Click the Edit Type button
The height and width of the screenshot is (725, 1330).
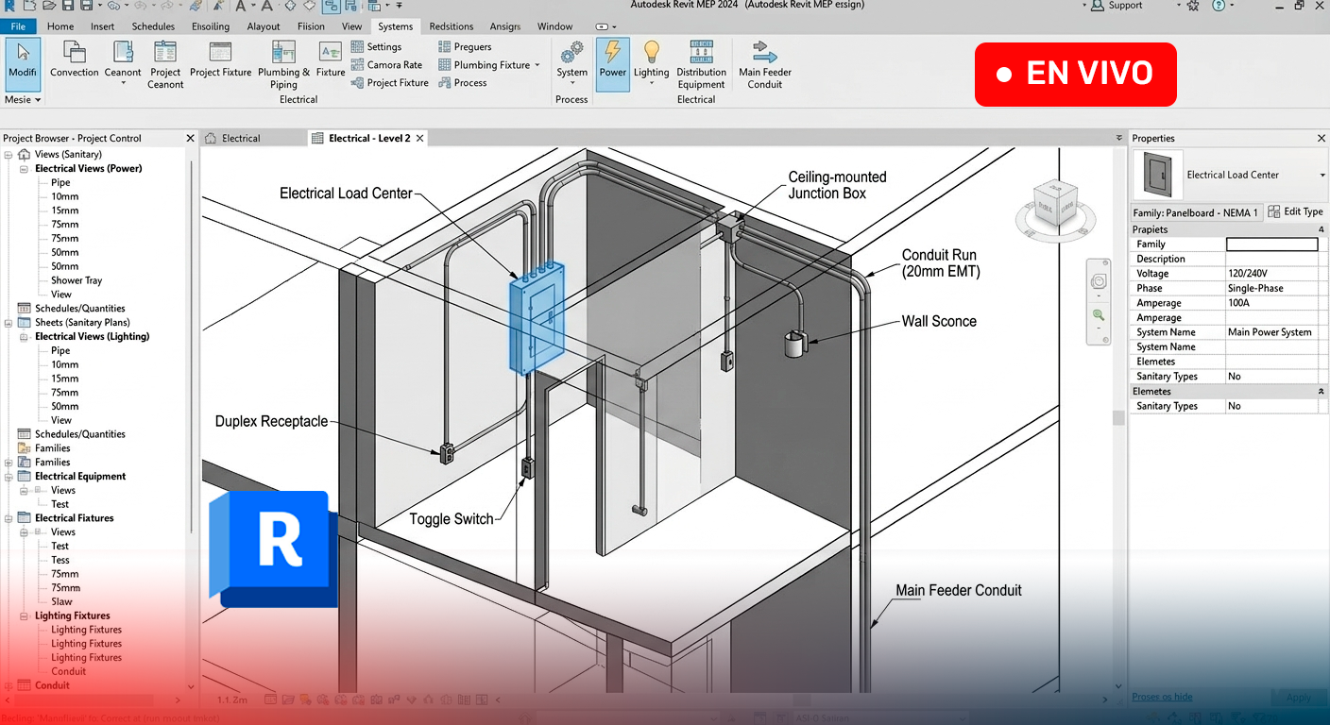pos(1295,212)
